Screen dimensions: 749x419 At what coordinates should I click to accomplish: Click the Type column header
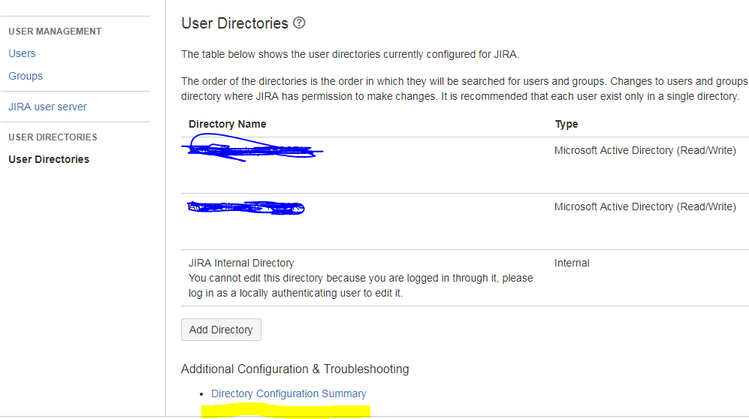point(566,124)
